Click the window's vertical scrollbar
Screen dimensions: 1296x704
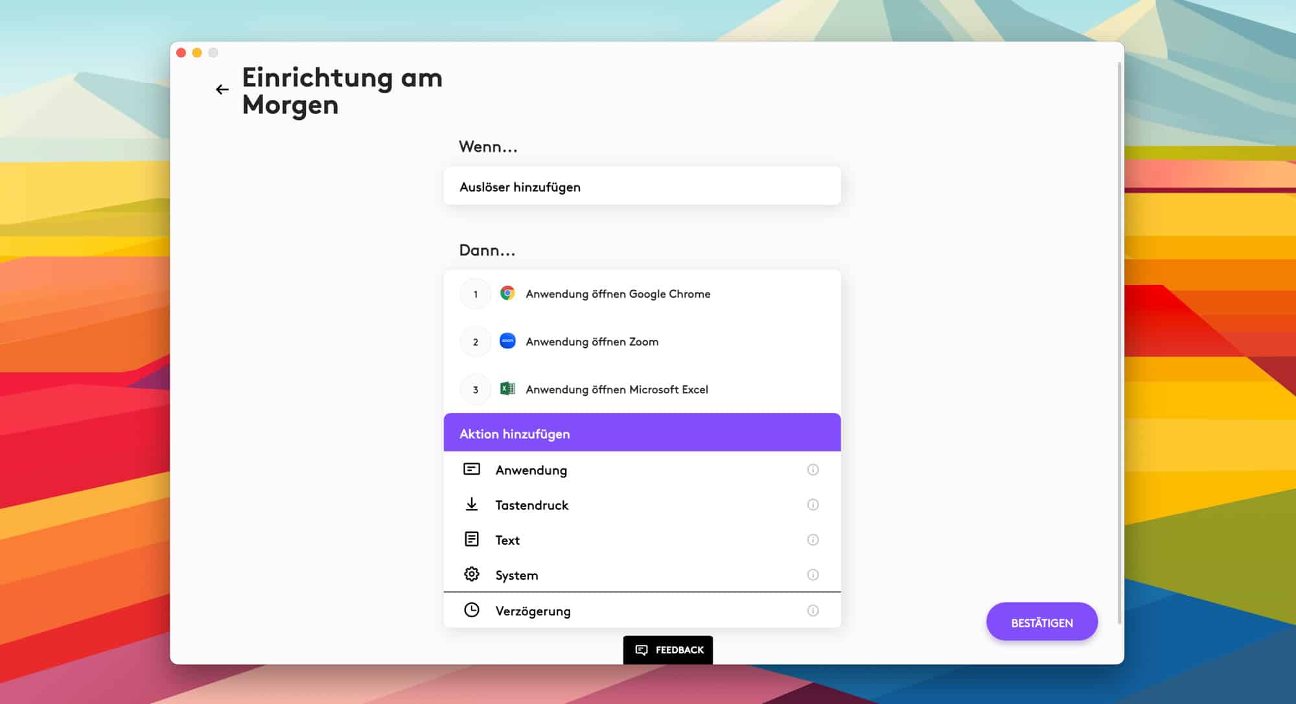click(1119, 343)
